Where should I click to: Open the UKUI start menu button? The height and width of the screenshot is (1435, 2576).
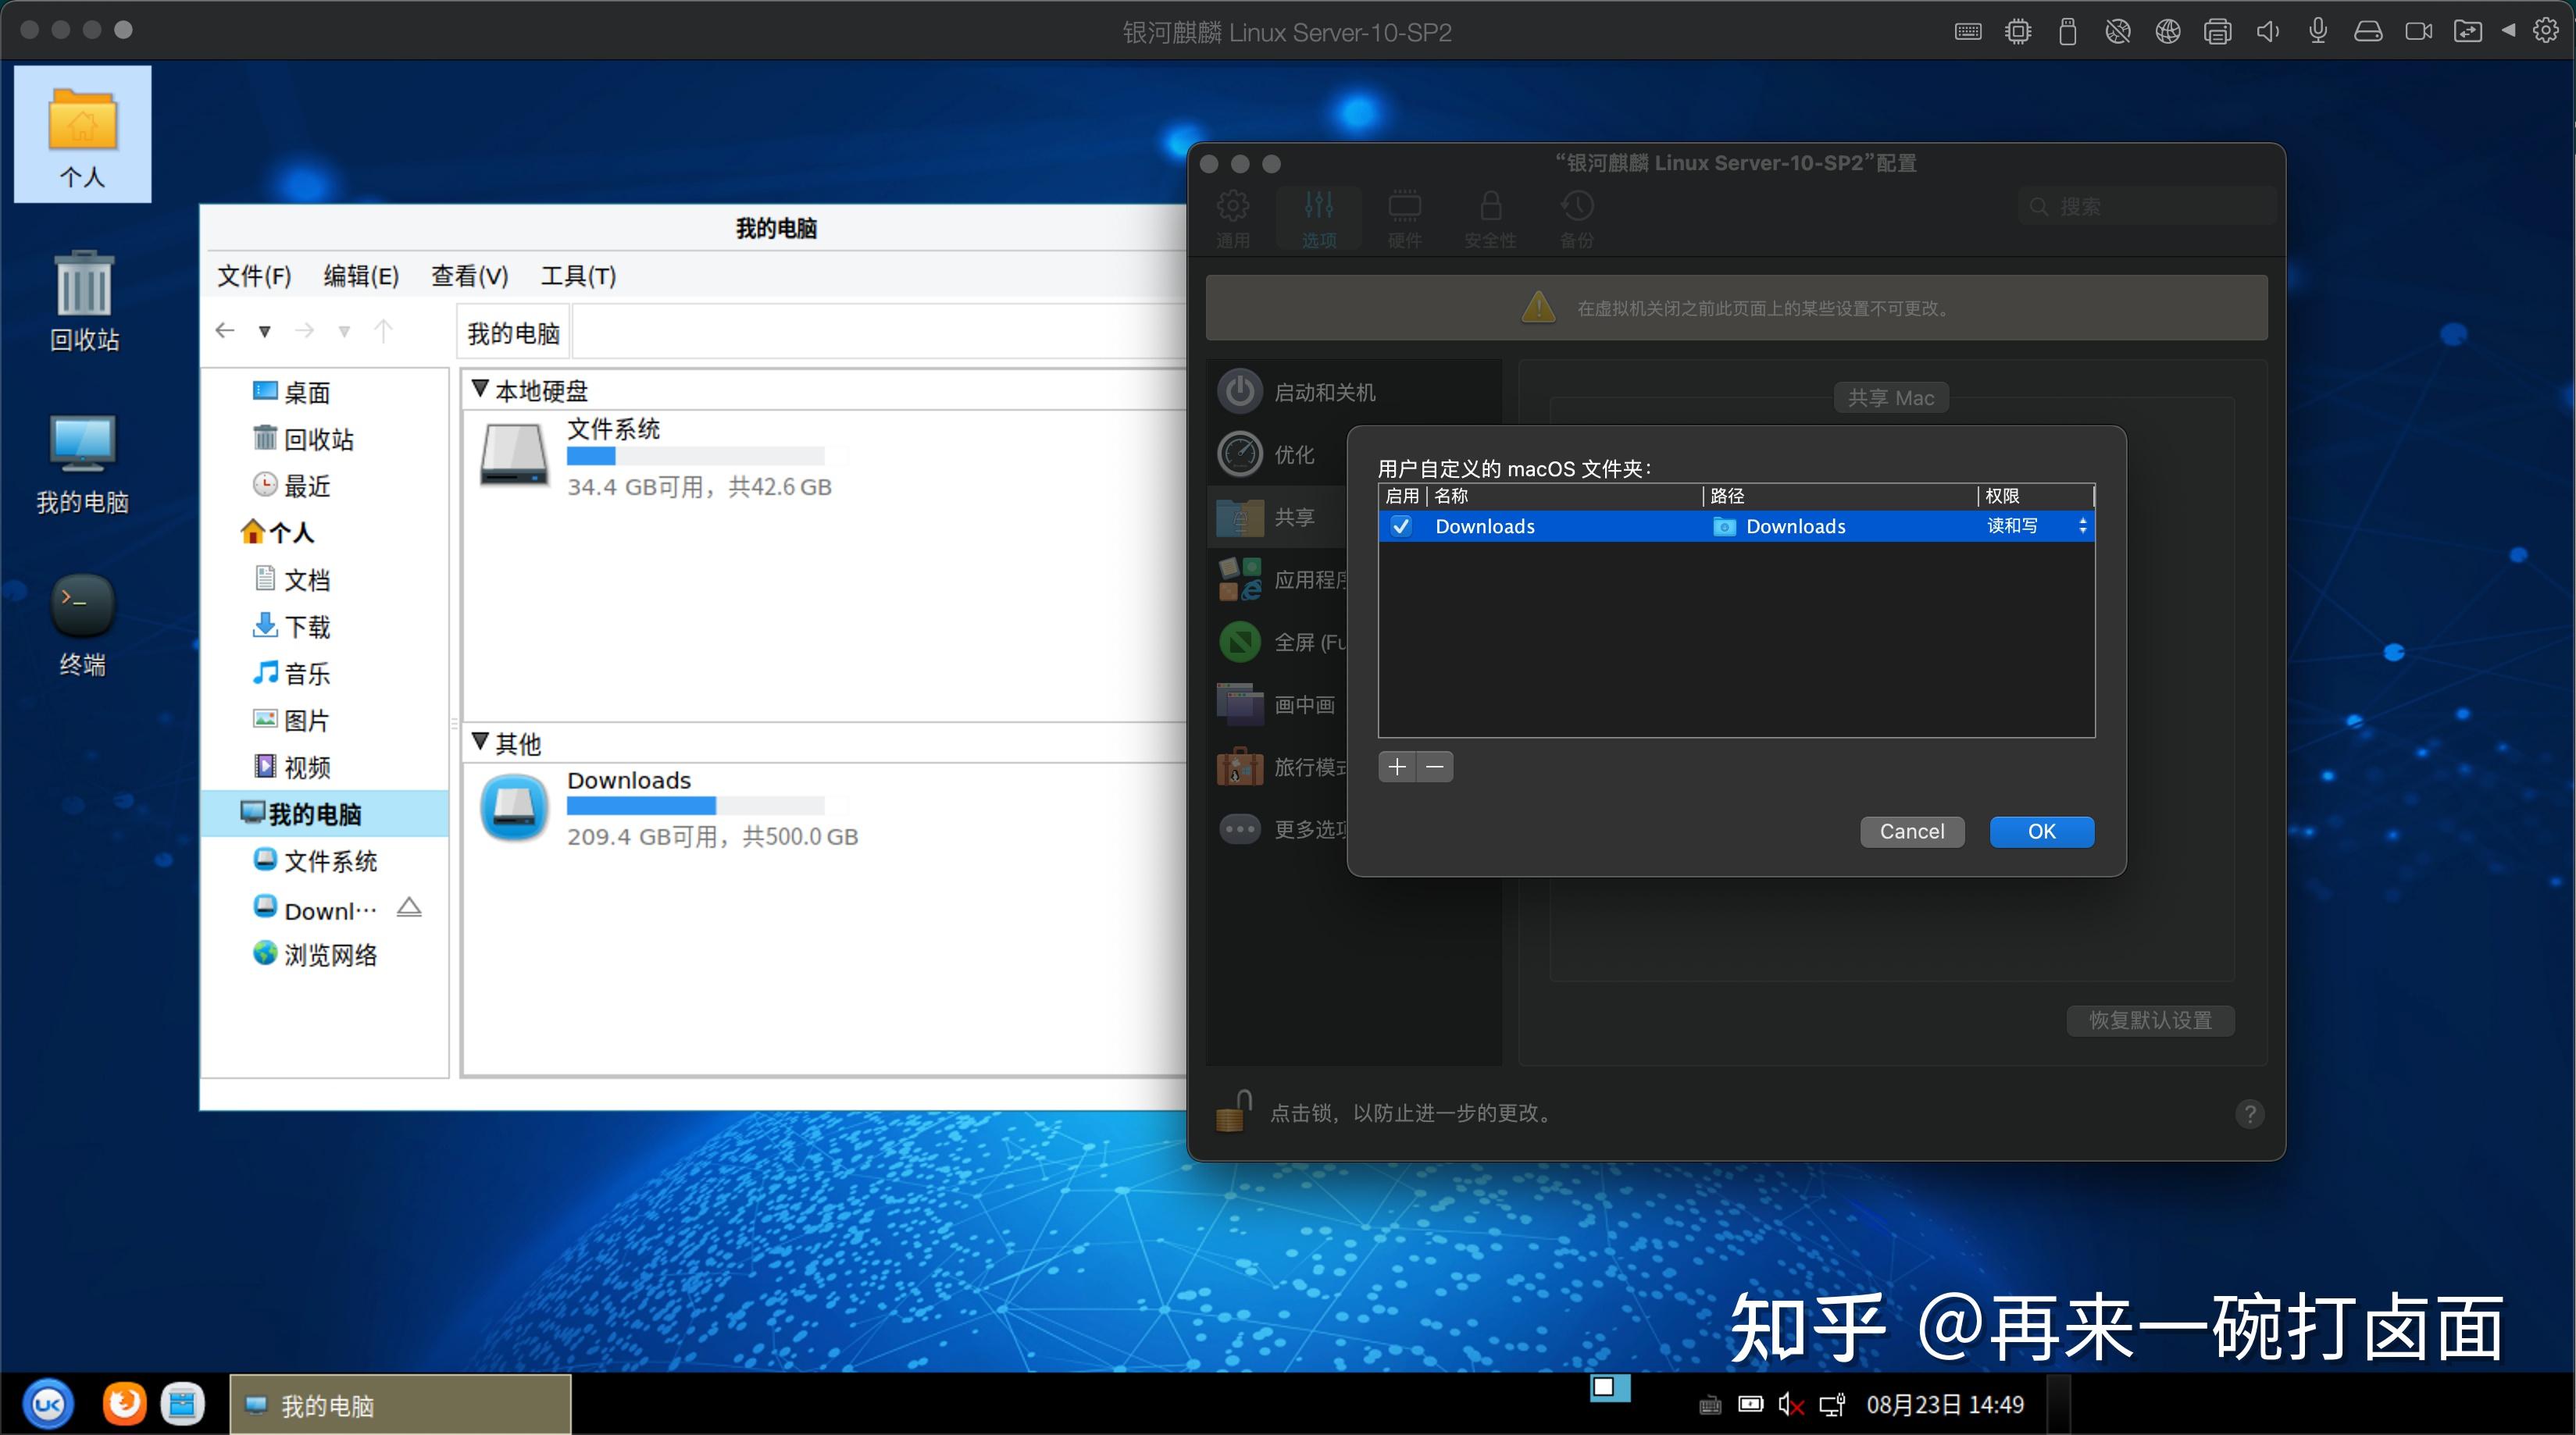[x=47, y=1404]
